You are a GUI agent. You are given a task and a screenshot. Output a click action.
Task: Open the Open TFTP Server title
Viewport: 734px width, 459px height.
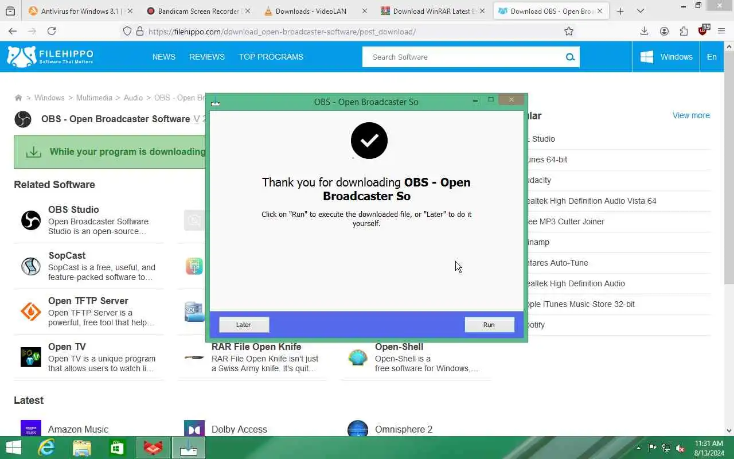pyautogui.click(x=88, y=301)
